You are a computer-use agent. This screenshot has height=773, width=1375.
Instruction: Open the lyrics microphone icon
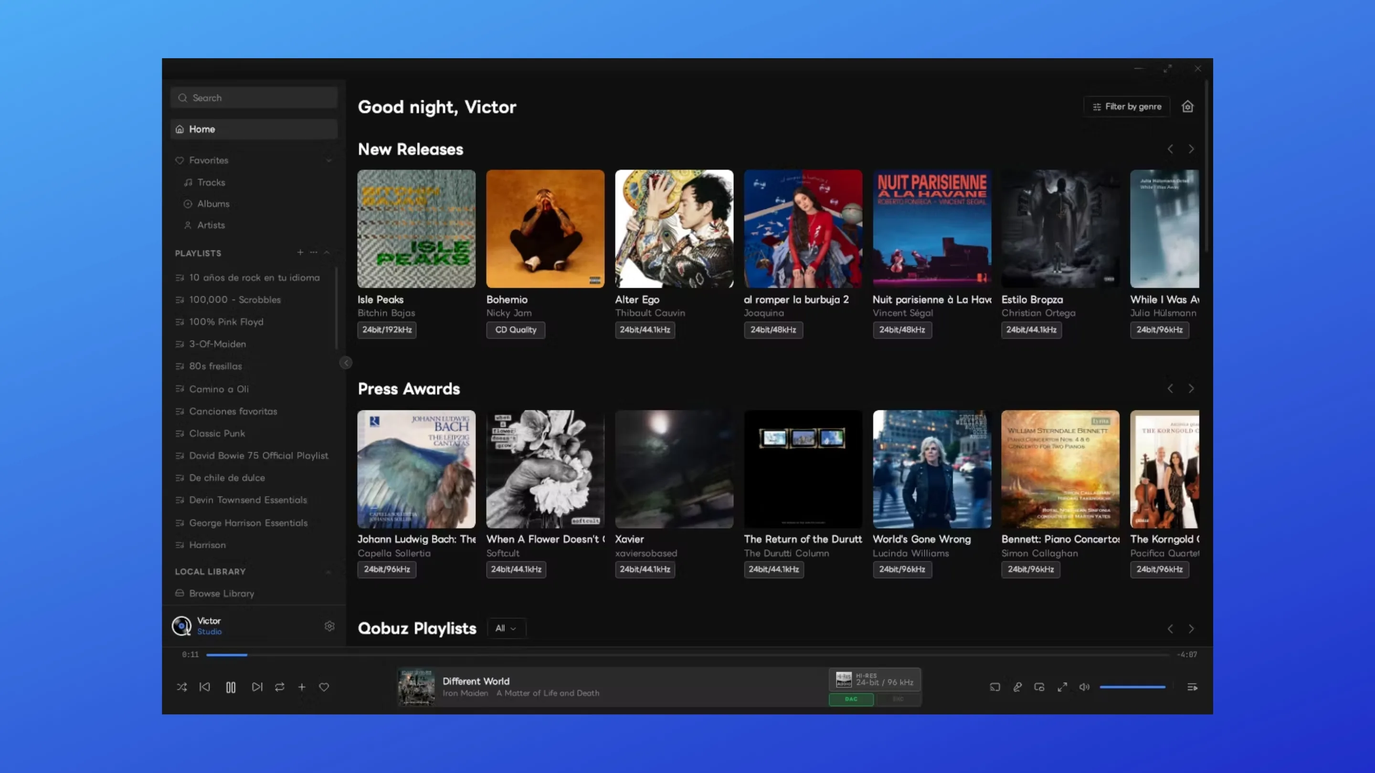tap(1017, 687)
